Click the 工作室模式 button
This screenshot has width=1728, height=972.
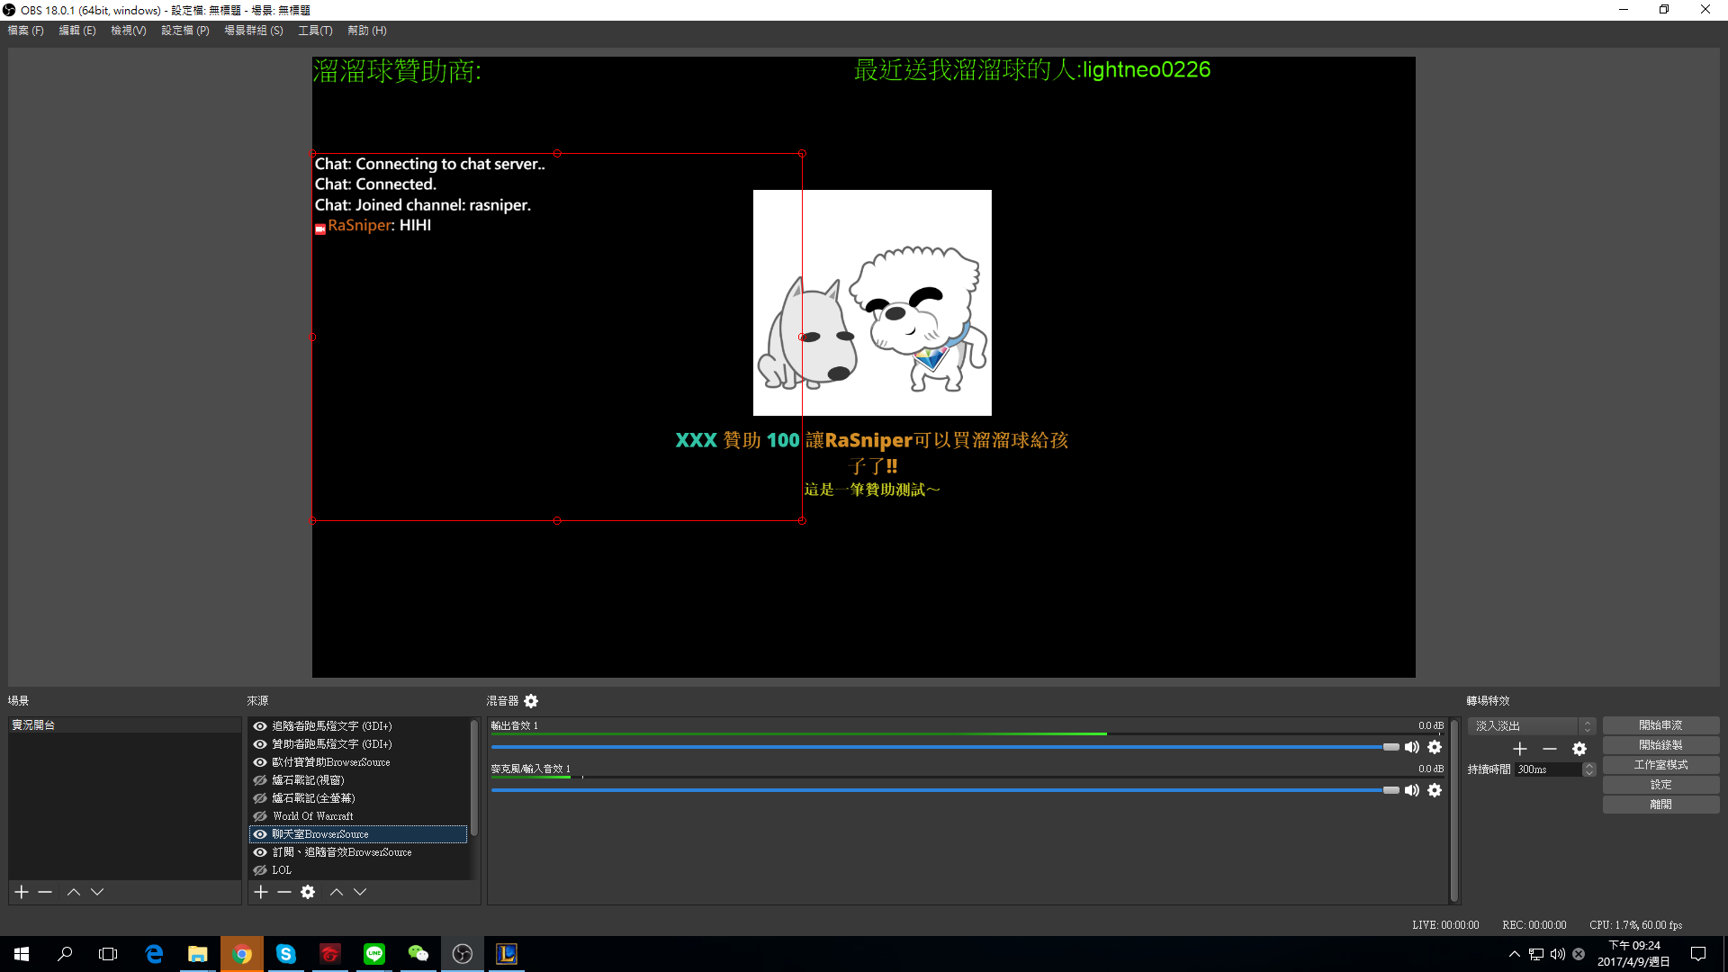[1660, 765]
